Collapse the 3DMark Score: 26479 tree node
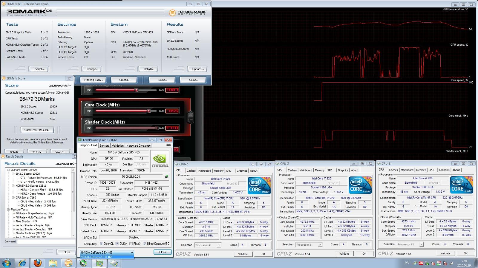 tap(9, 170)
